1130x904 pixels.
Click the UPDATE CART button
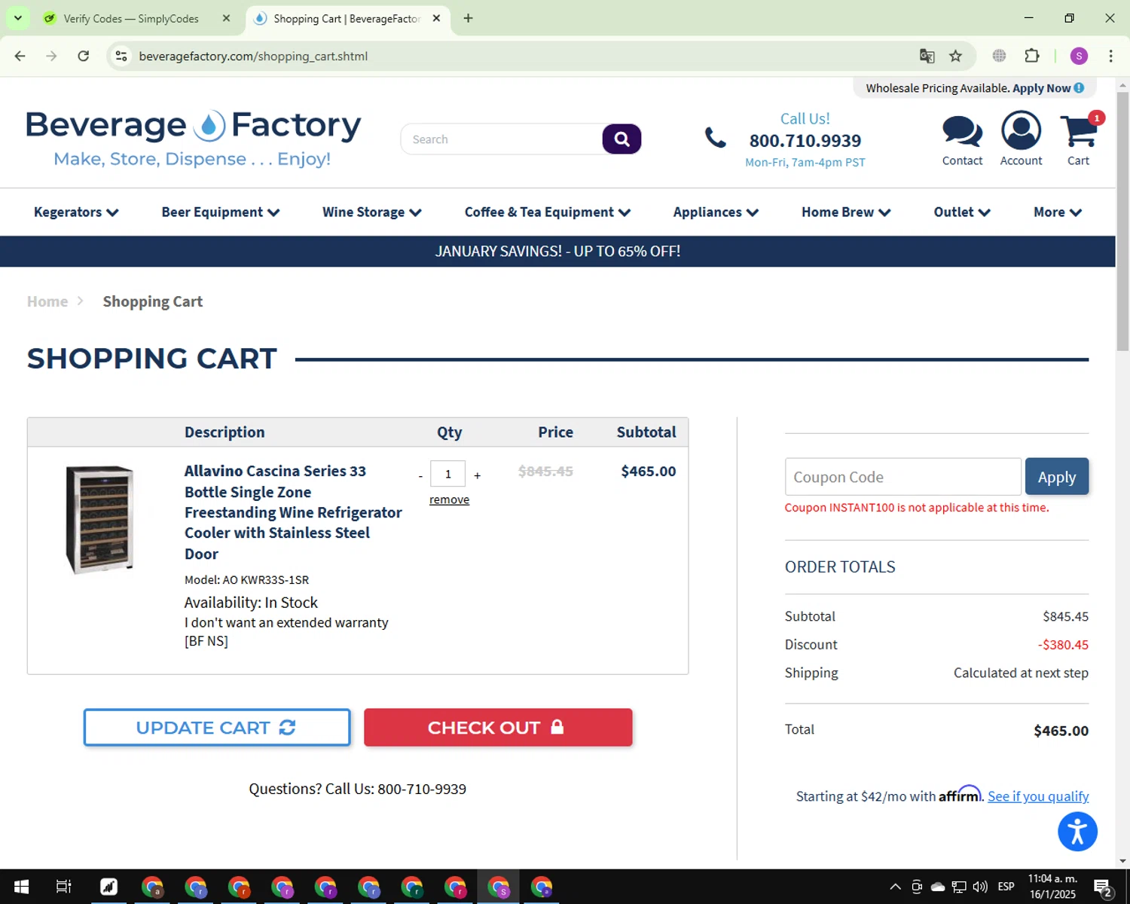pyautogui.click(x=217, y=728)
